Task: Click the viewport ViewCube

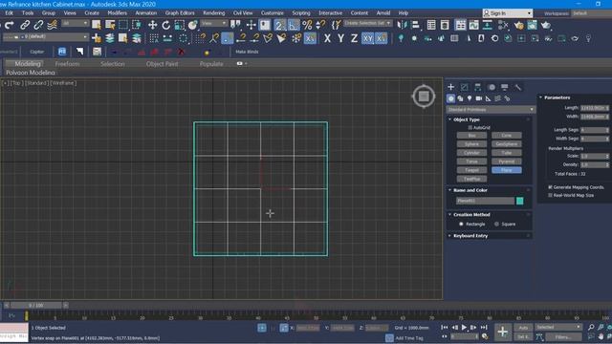Action: click(x=424, y=96)
